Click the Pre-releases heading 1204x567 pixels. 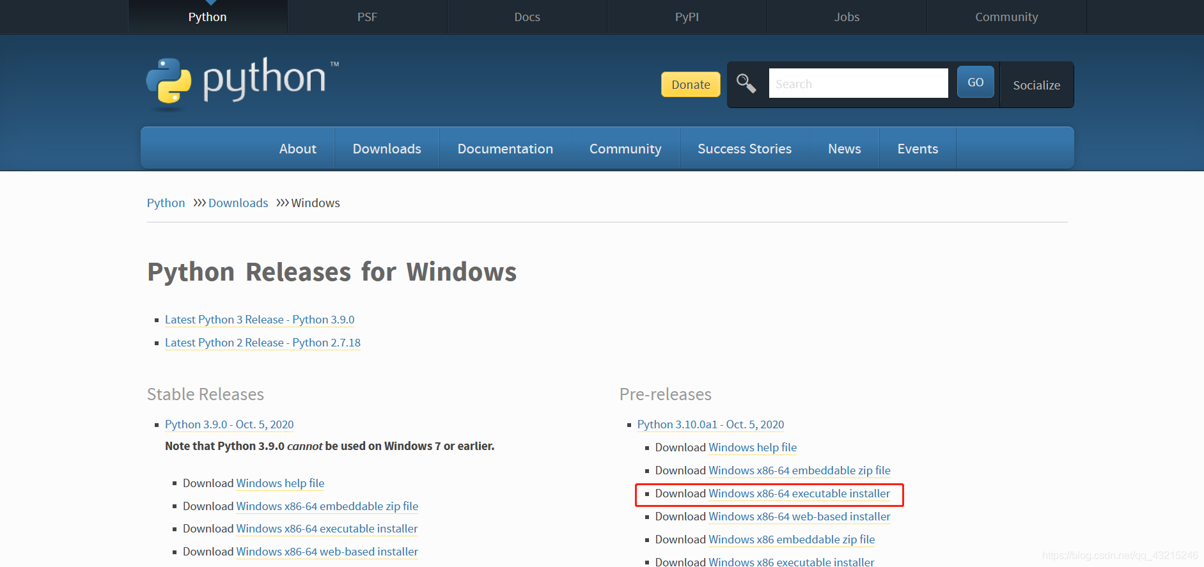point(665,394)
